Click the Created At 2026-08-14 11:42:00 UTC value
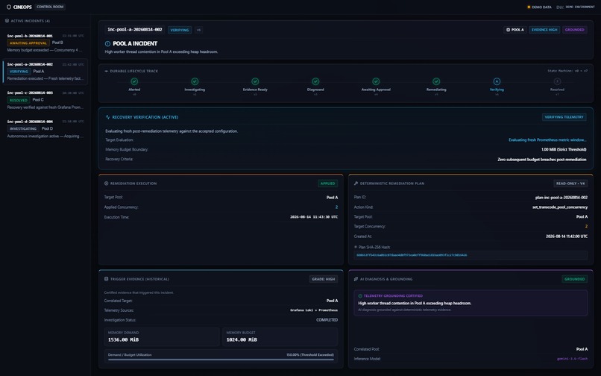This screenshot has width=601, height=376. point(567,236)
